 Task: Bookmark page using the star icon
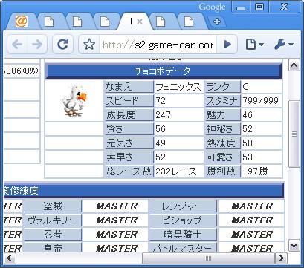coord(89,45)
